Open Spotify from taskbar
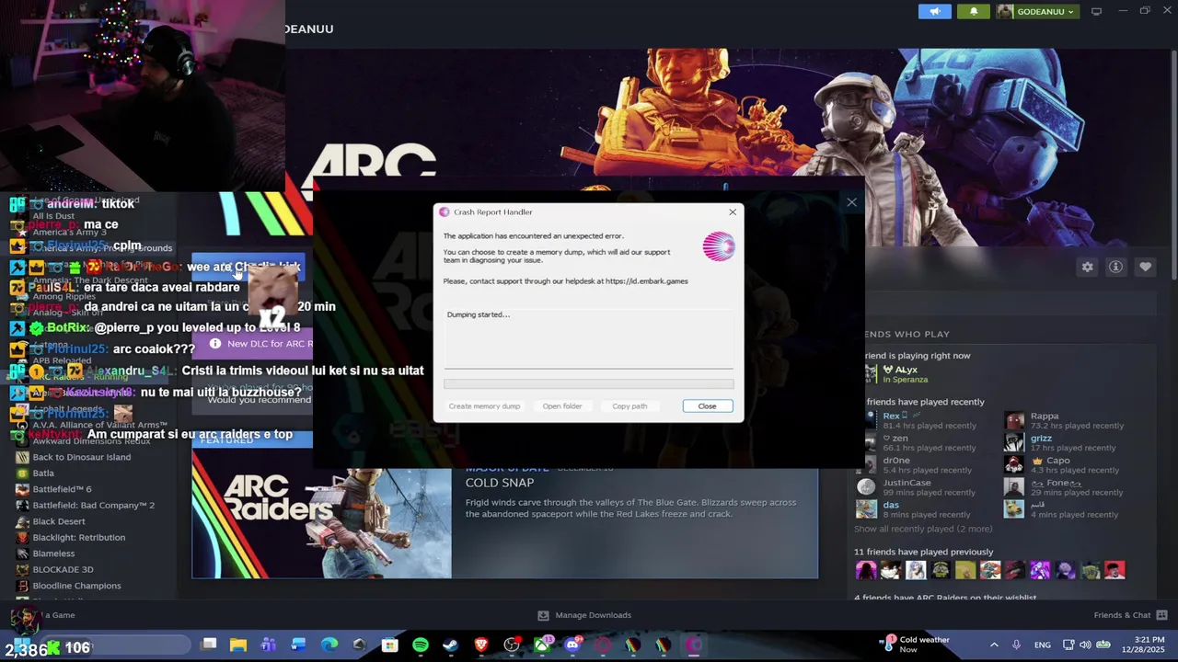 pos(421,645)
